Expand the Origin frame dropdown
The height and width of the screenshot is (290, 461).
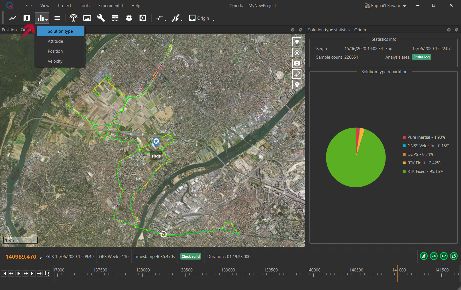(x=213, y=20)
